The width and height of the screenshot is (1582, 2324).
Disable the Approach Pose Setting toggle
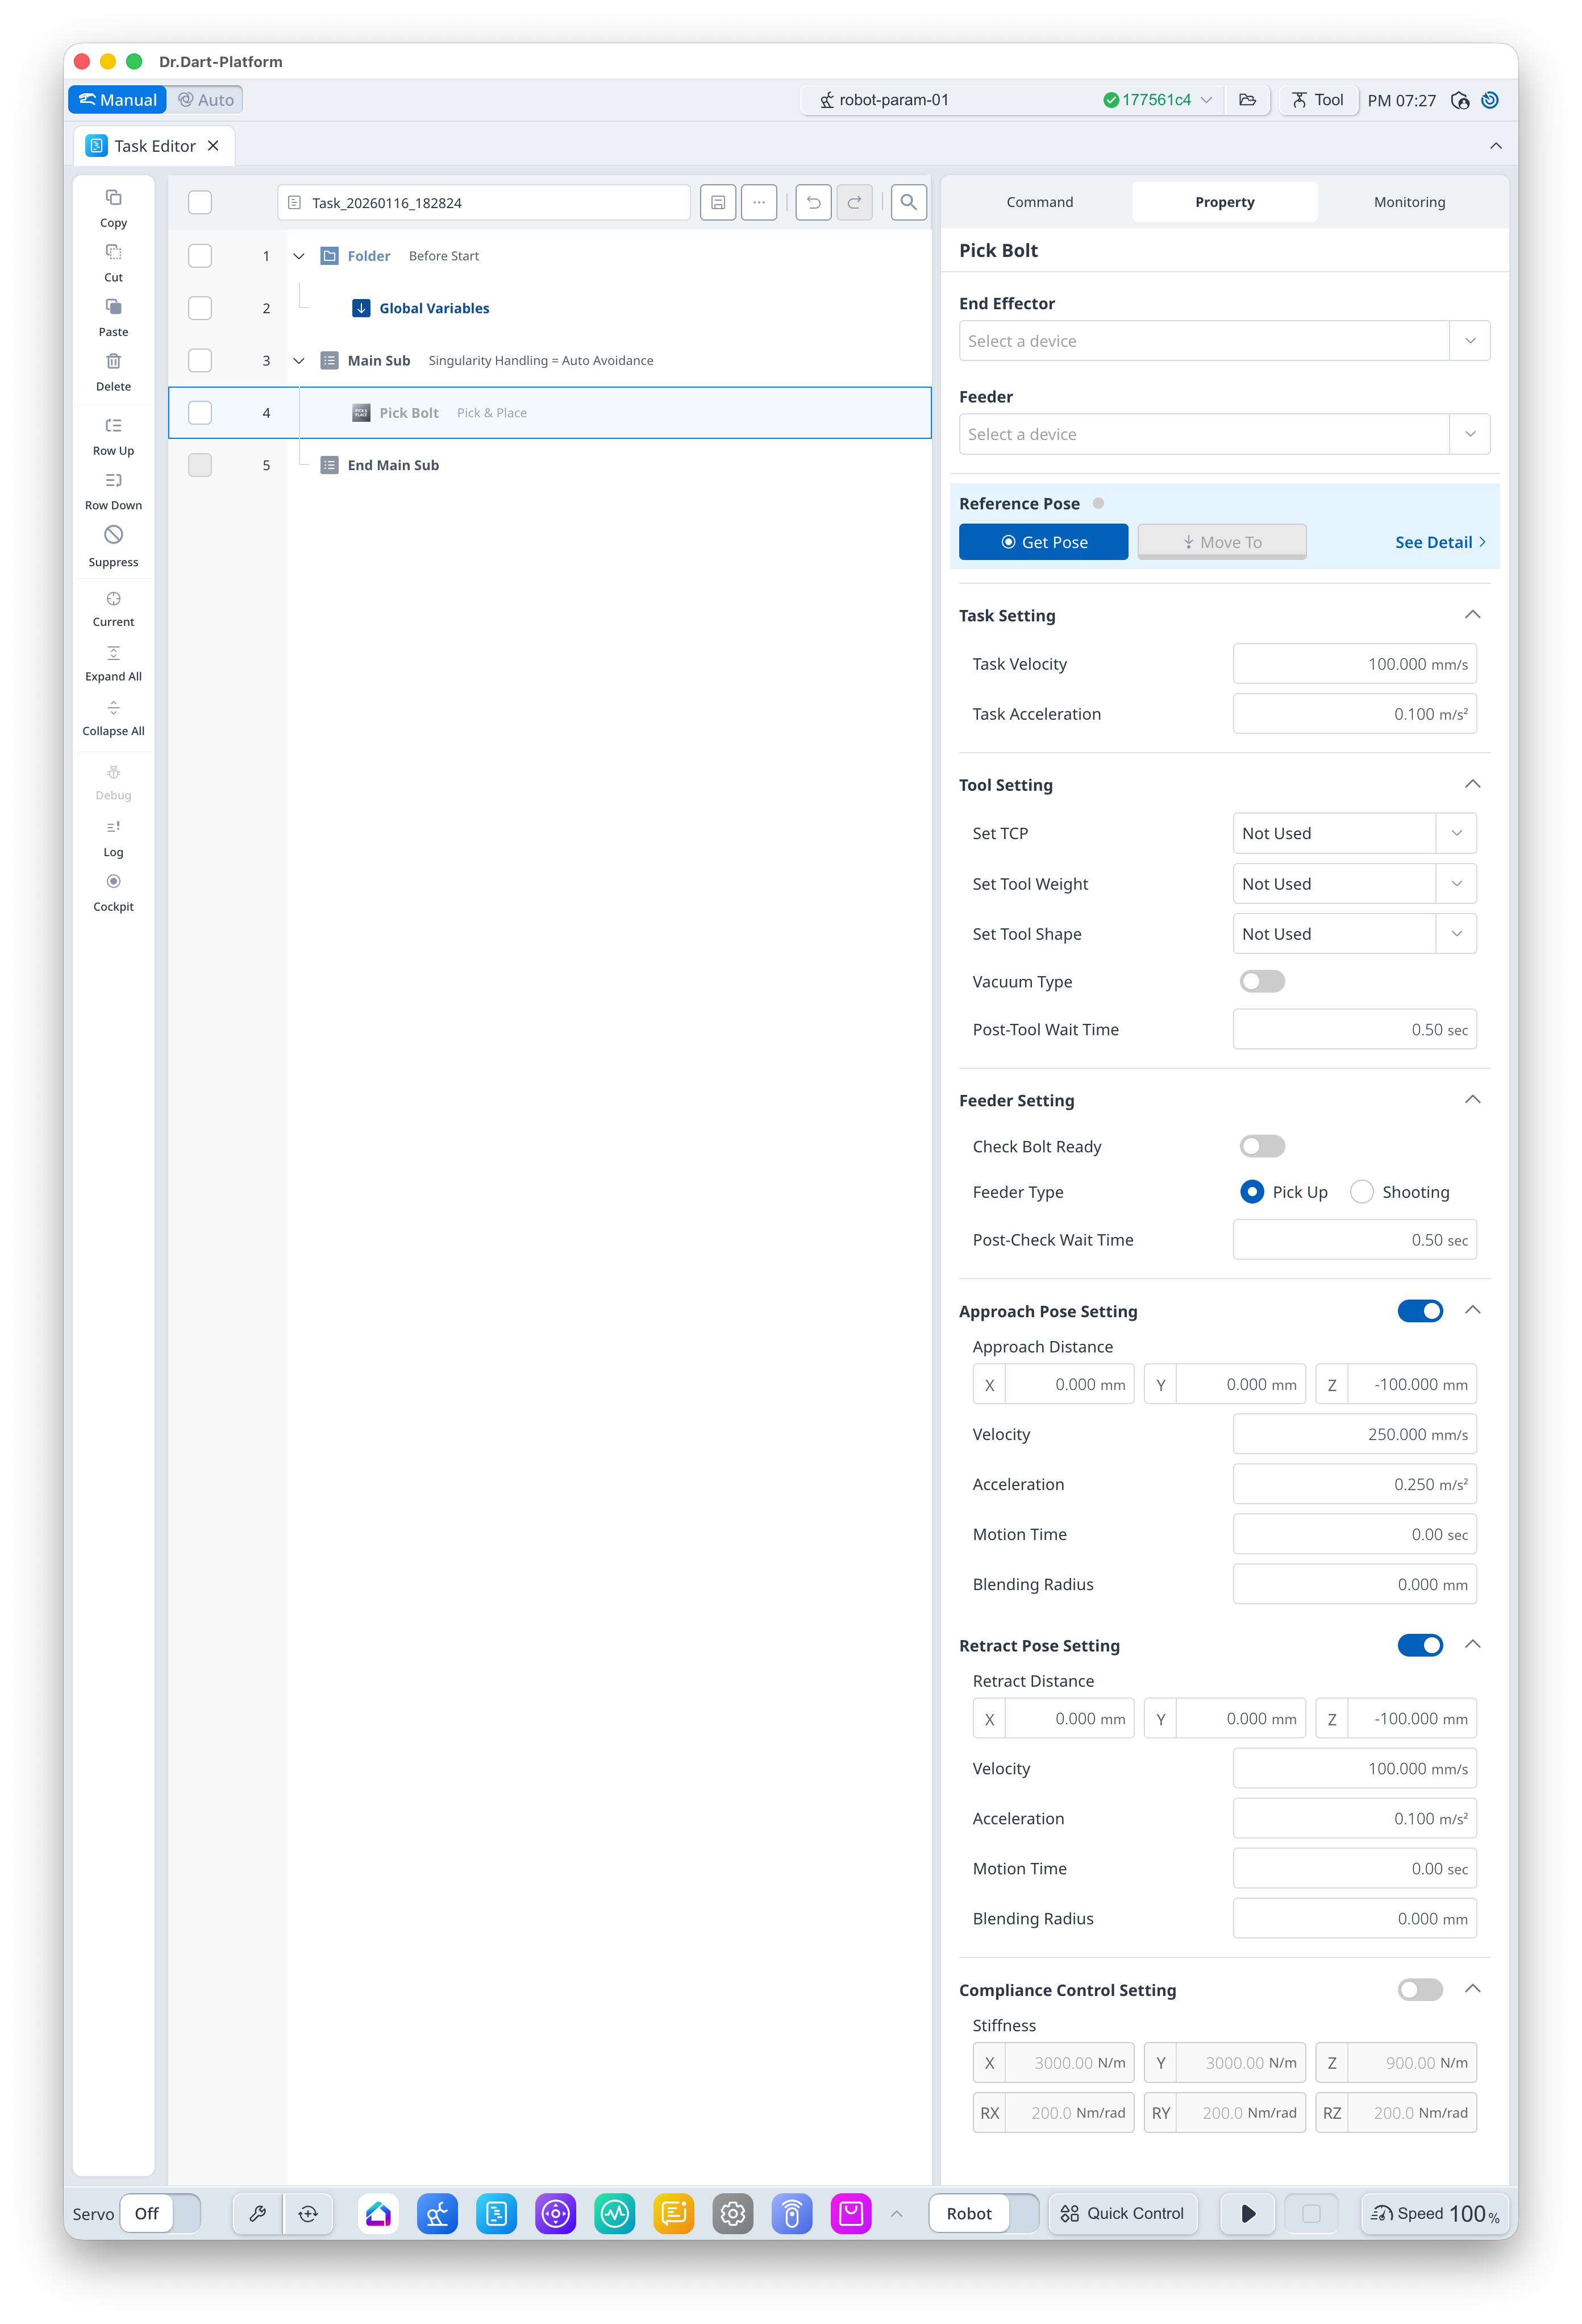point(1419,1310)
